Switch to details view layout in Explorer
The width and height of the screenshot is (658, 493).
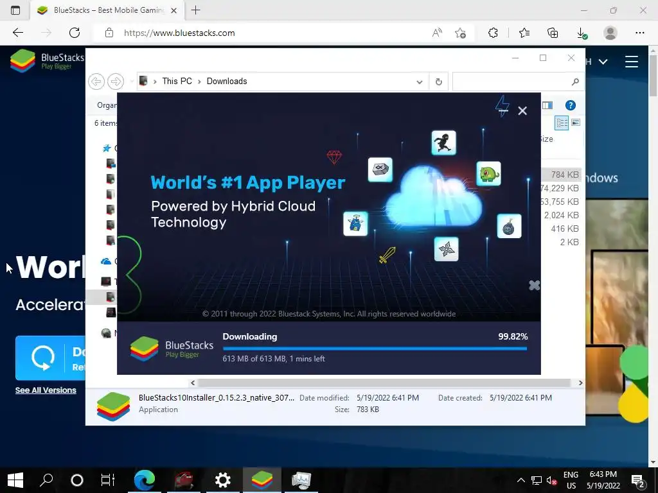tap(562, 123)
